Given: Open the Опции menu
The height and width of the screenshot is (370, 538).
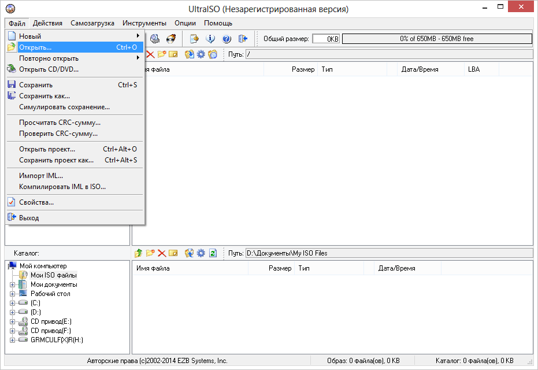Looking at the screenshot, I should 185,23.
